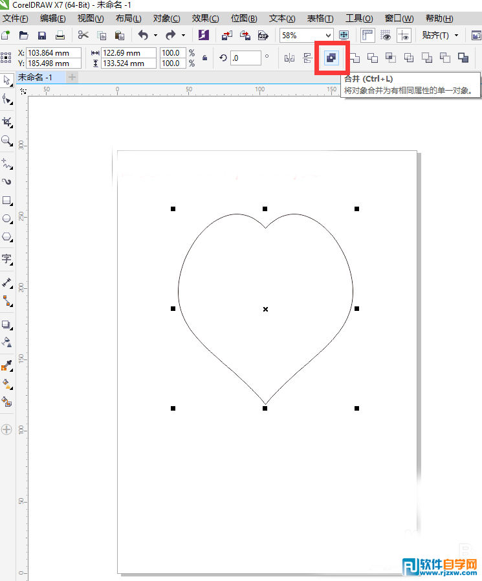Toggle rulers display in toolbar
This screenshot has height=581, width=482.
click(x=367, y=35)
